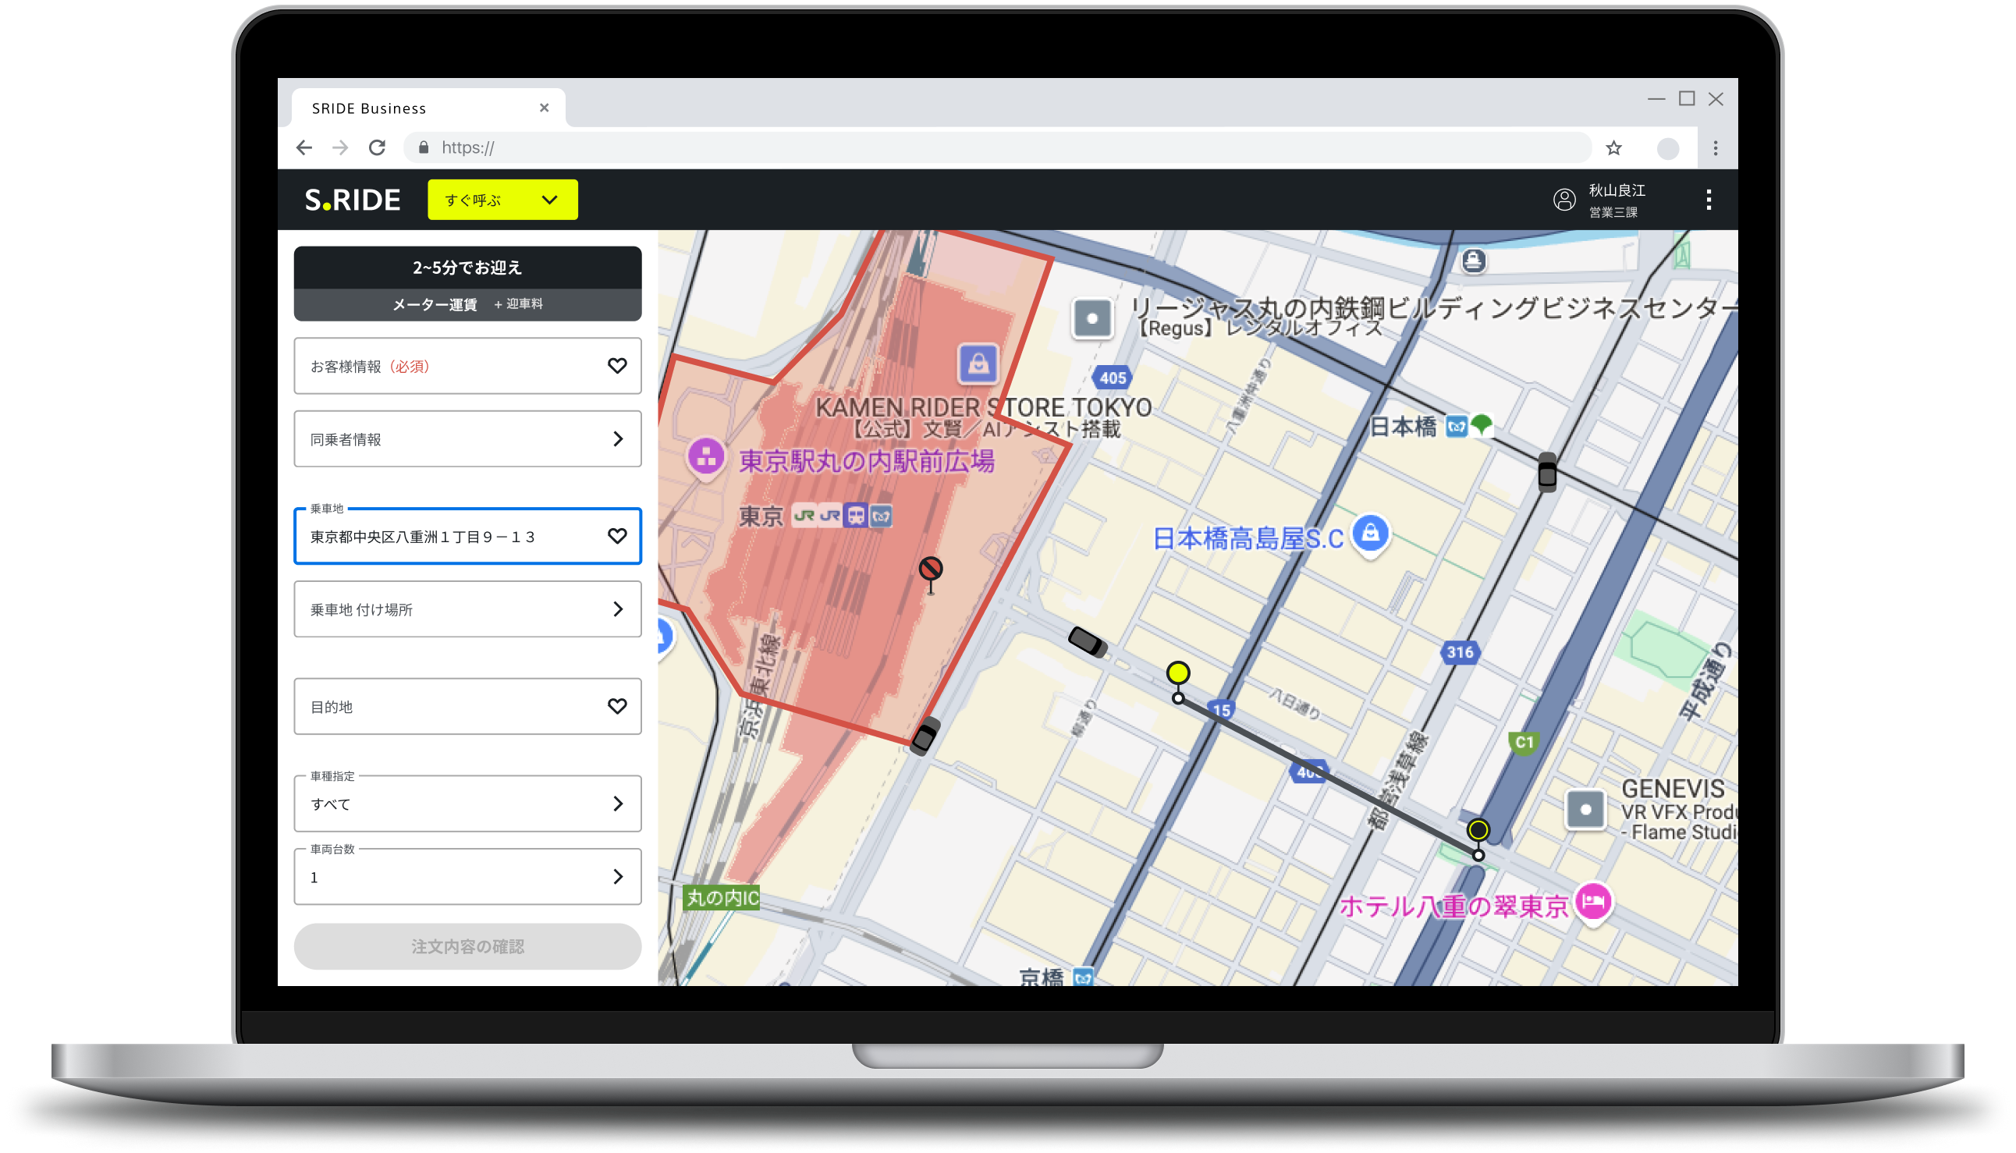Click 注文内容の確認 button
This screenshot has width=2016, height=1153.
pyautogui.click(x=467, y=946)
